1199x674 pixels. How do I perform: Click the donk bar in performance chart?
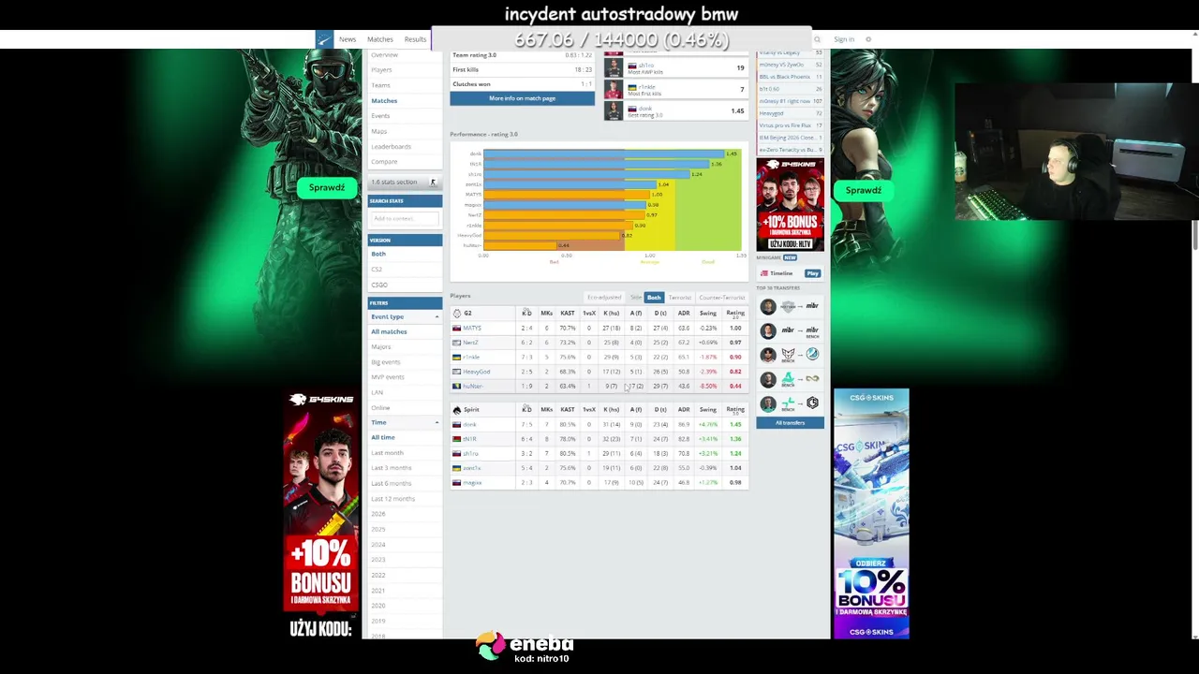pos(603,154)
